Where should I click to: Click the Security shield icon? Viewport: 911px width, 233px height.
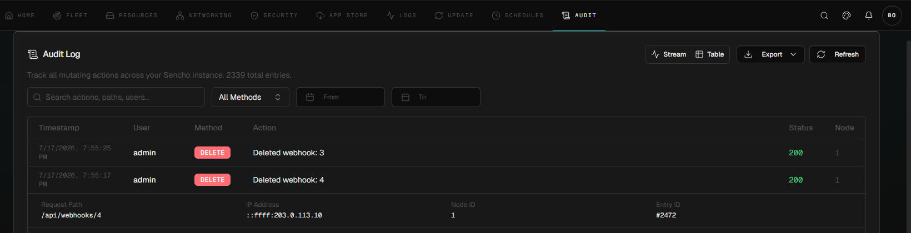pos(254,16)
